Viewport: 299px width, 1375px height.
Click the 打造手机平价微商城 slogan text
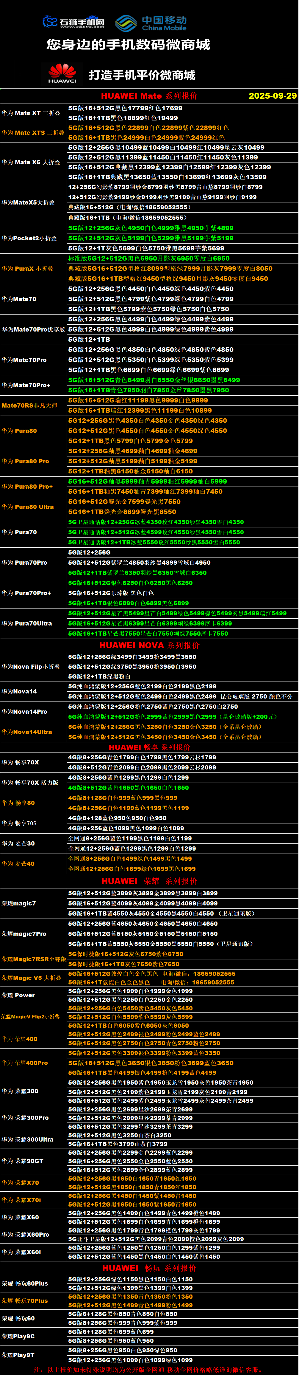tap(142, 75)
